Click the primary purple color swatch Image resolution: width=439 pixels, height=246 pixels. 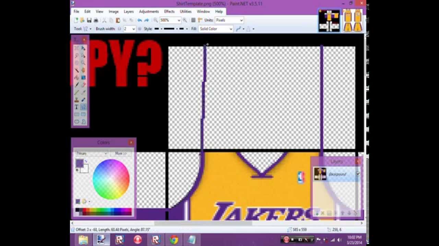79,163
